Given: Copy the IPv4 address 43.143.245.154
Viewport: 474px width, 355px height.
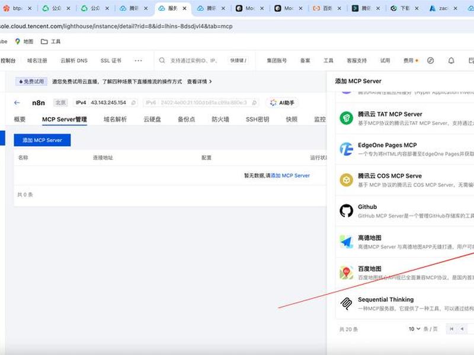Looking at the screenshot, I should pyautogui.click(x=133, y=103).
